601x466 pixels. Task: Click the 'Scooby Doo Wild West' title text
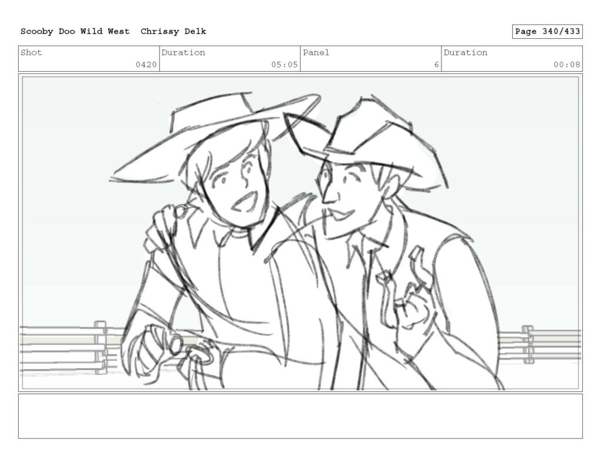(x=75, y=32)
